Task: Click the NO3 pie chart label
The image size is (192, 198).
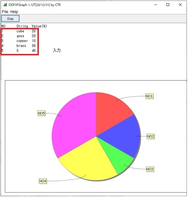Action: pos(150,169)
